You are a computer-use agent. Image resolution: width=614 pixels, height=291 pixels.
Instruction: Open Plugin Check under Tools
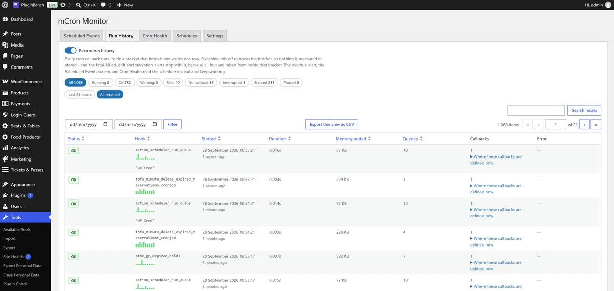(x=15, y=284)
